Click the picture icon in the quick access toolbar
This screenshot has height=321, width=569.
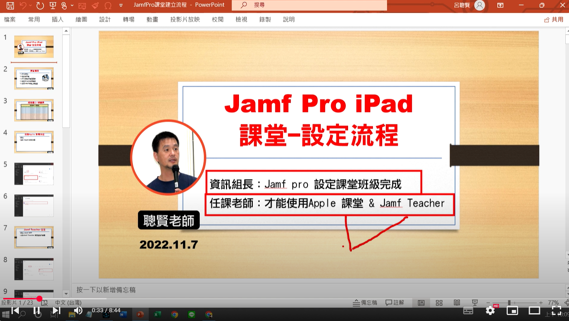pyautogui.click(x=82, y=6)
